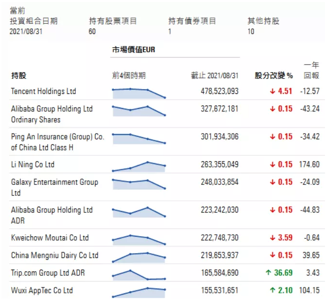Select the 持有股票項目 count 60
The image size is (326, 302).
[92, 31]
